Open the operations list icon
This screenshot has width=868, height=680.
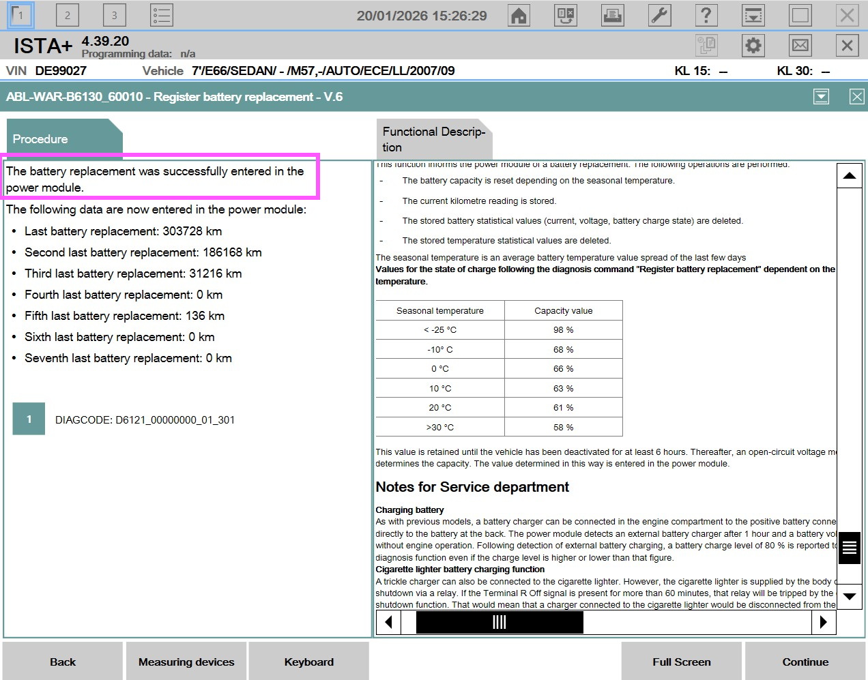point(162,15)
